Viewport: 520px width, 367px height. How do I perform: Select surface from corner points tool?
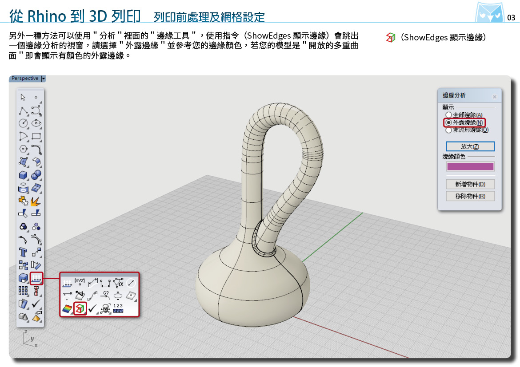point(23,162)
